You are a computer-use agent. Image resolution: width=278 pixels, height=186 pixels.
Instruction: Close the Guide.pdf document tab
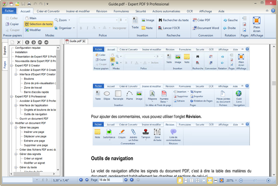pos(84,41)
